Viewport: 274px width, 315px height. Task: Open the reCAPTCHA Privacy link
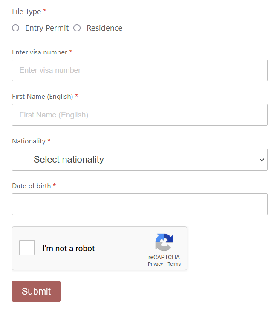click(155, 264)
